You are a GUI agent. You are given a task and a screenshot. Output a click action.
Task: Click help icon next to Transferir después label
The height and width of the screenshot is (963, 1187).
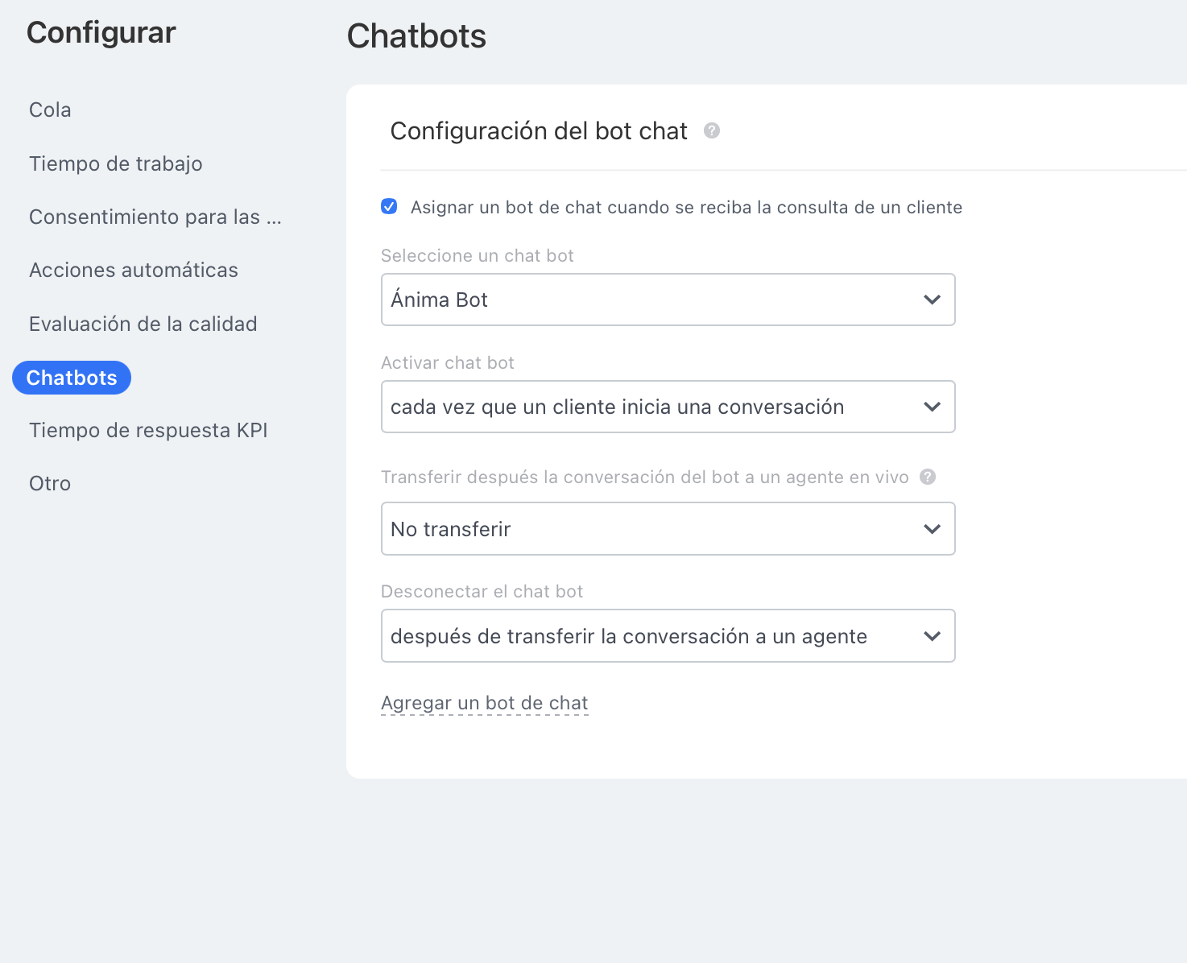pos(928,477)
